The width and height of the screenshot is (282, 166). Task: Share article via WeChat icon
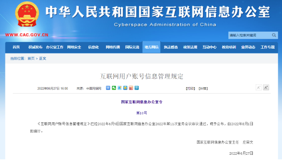114,88
